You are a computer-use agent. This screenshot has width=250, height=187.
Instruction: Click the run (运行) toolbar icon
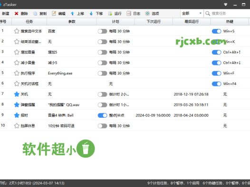110,14
